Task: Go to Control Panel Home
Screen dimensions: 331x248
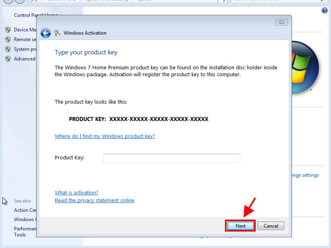Action: pyautogui.click(x=25, y=15)
